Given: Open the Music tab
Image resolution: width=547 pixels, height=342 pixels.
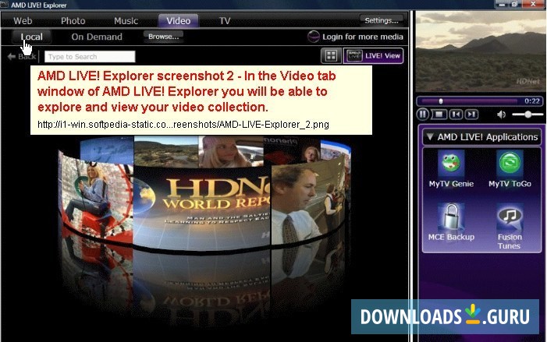Looking at the screenshot, I should pyautogui.click(x=126, y=21).
